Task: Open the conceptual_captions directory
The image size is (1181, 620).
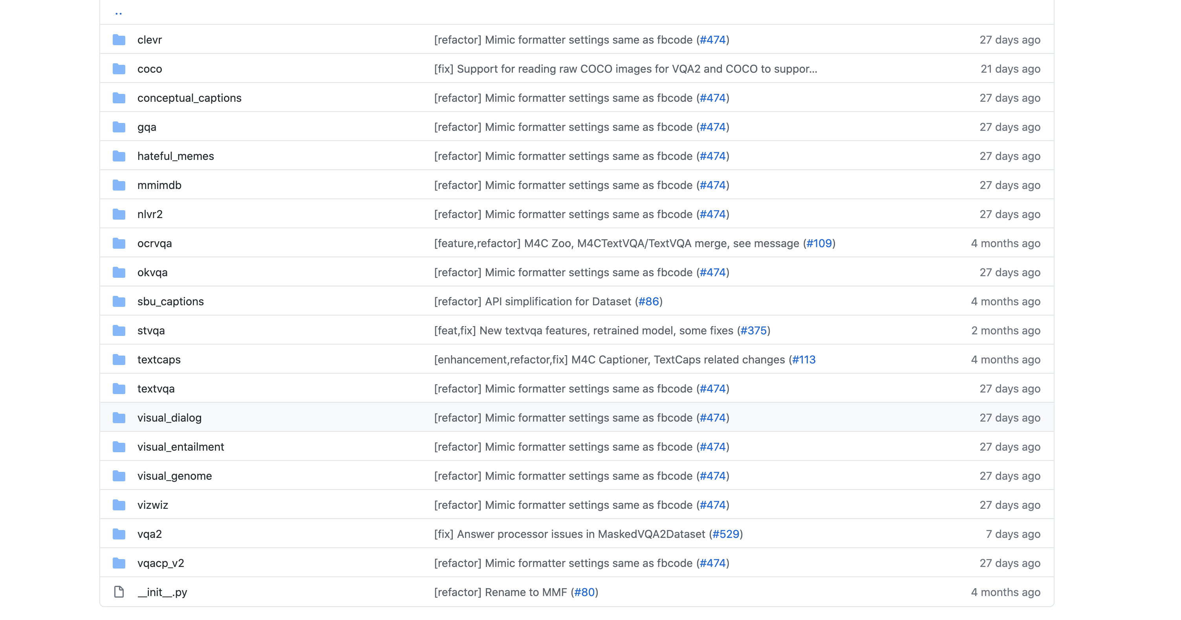Action: pos(189,98)
